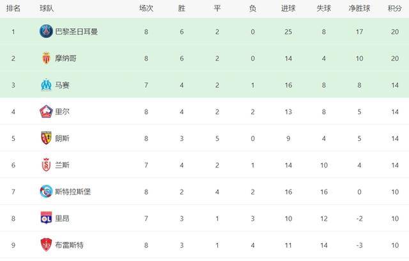Click the Marseille club logo

(x=46, y=85)
